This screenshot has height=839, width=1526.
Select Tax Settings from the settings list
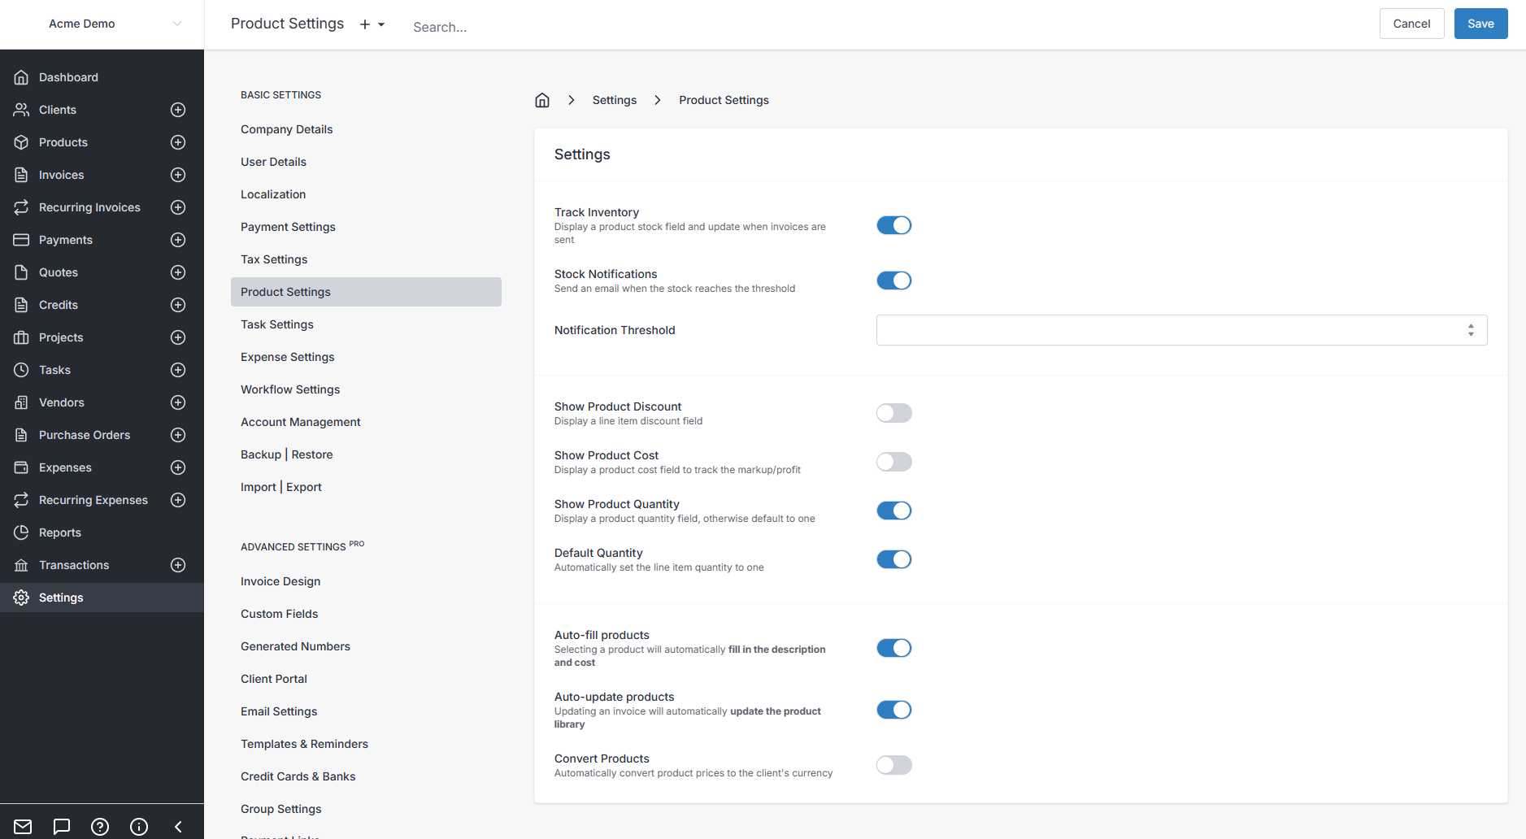tap(274, 259)
